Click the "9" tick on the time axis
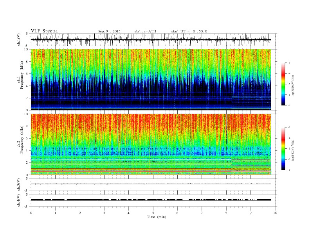 (x=251, y=213)
